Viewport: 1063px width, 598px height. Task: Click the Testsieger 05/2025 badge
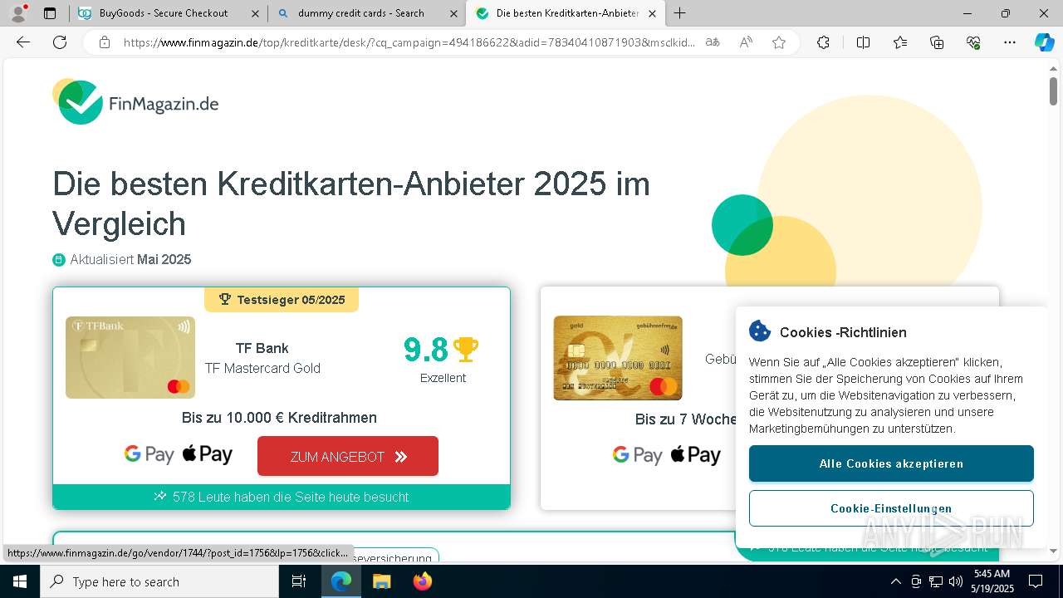point(282,300)
